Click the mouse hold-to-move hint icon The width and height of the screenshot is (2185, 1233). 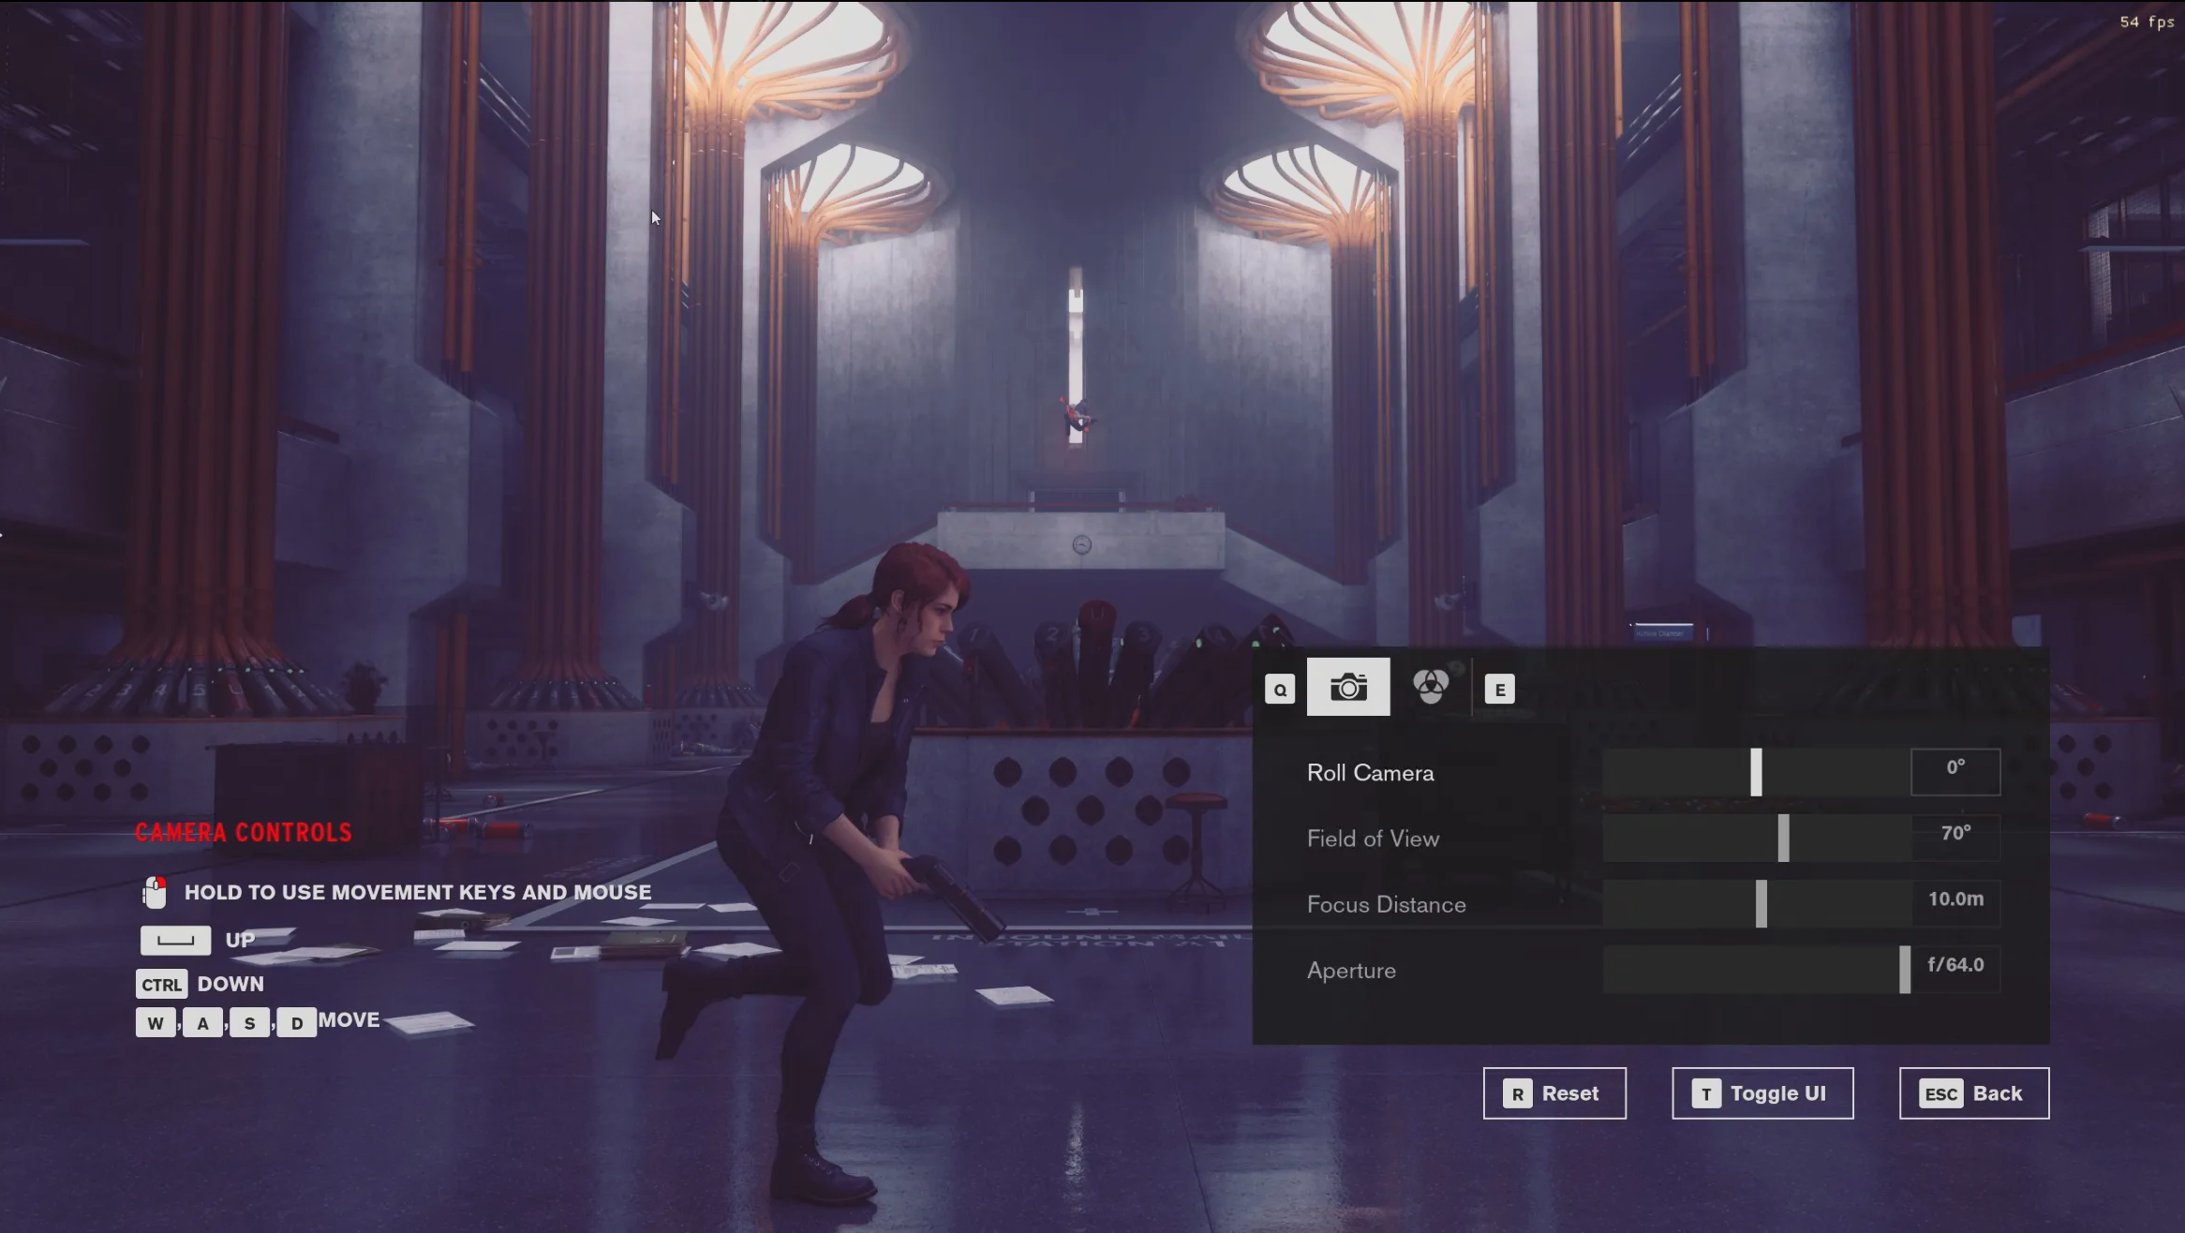pyautogui.click(x=155, y=893)
